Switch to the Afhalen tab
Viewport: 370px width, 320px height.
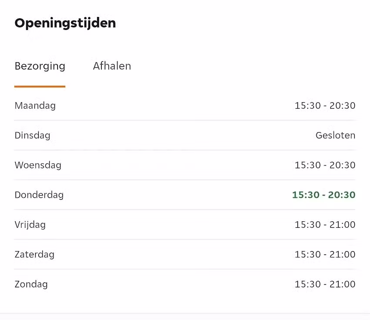(x=112, y=66)
